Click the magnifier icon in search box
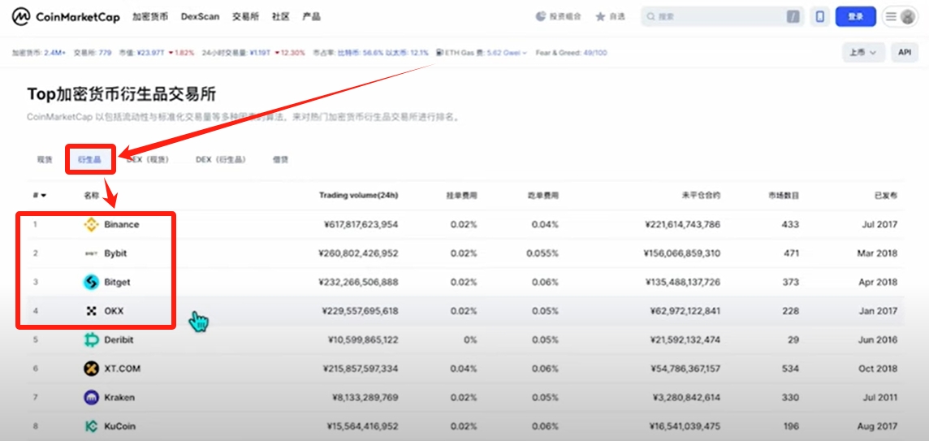The height and width of the screenshot is (441, 929). [x=651, y=16]
